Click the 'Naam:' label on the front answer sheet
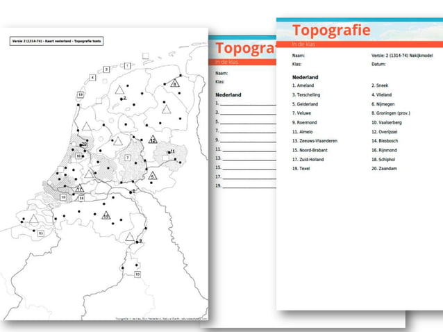The height and width of the screenshot is (332, 443). coord(299,56)
